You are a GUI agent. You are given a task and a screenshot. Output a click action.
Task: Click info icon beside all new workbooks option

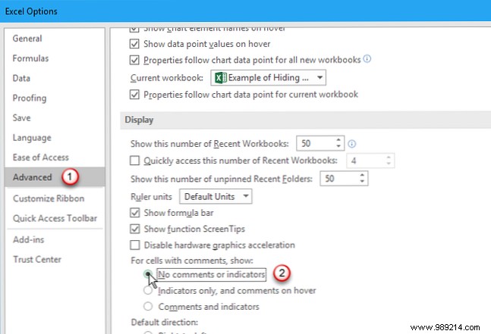(x=367, y=59)
